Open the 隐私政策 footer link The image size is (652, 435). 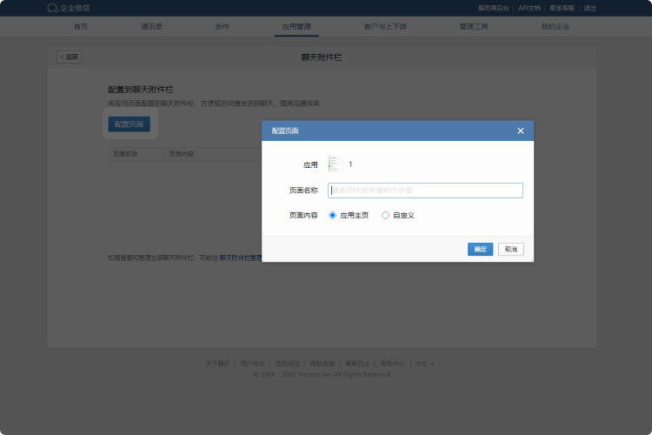pyautogui.click(x=323, y=364)
